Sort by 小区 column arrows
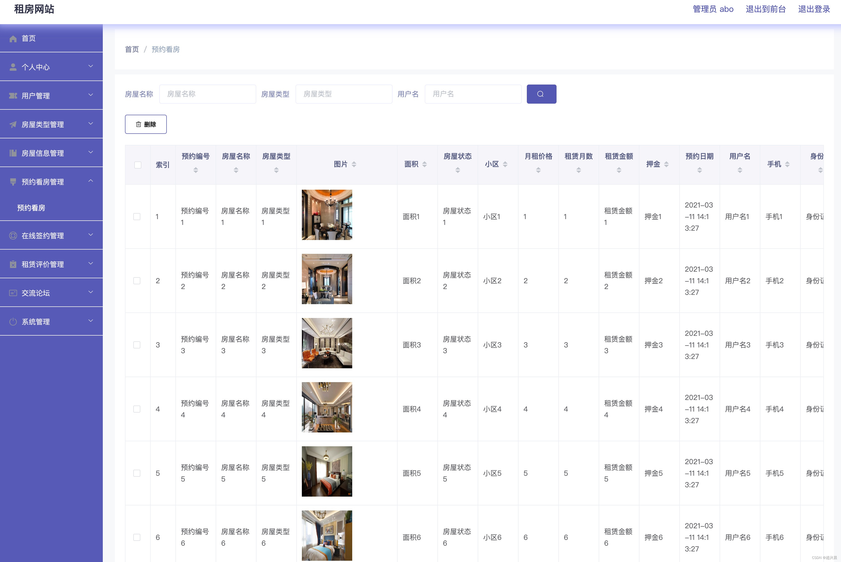841x562 pixels. (505, 164)
